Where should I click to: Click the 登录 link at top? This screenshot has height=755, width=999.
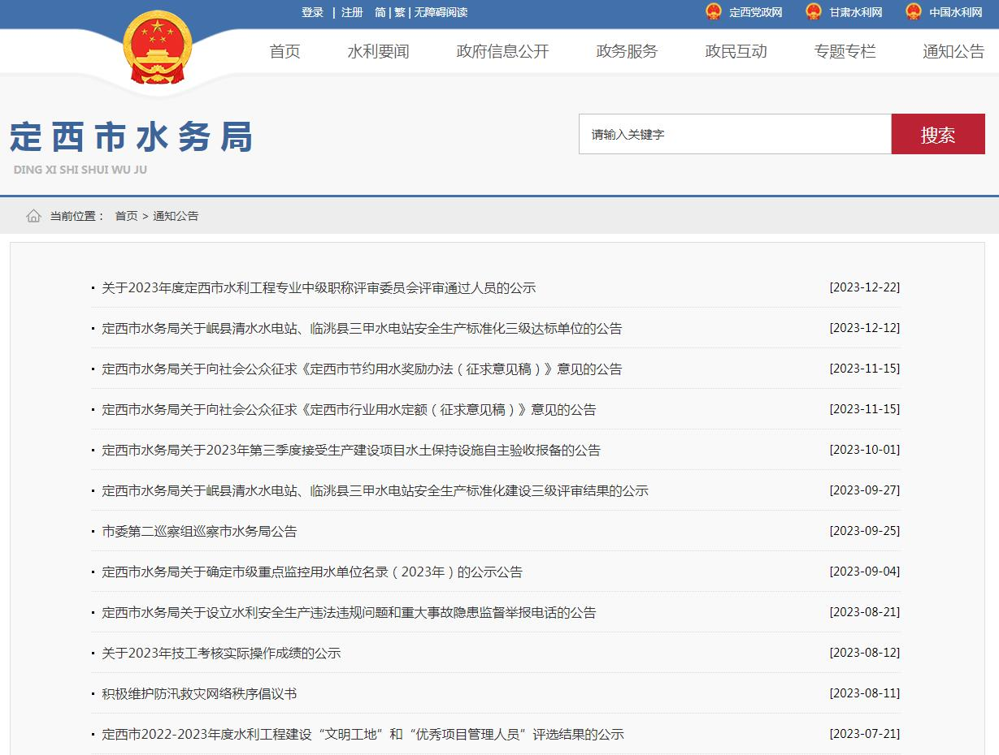(312, 12)
